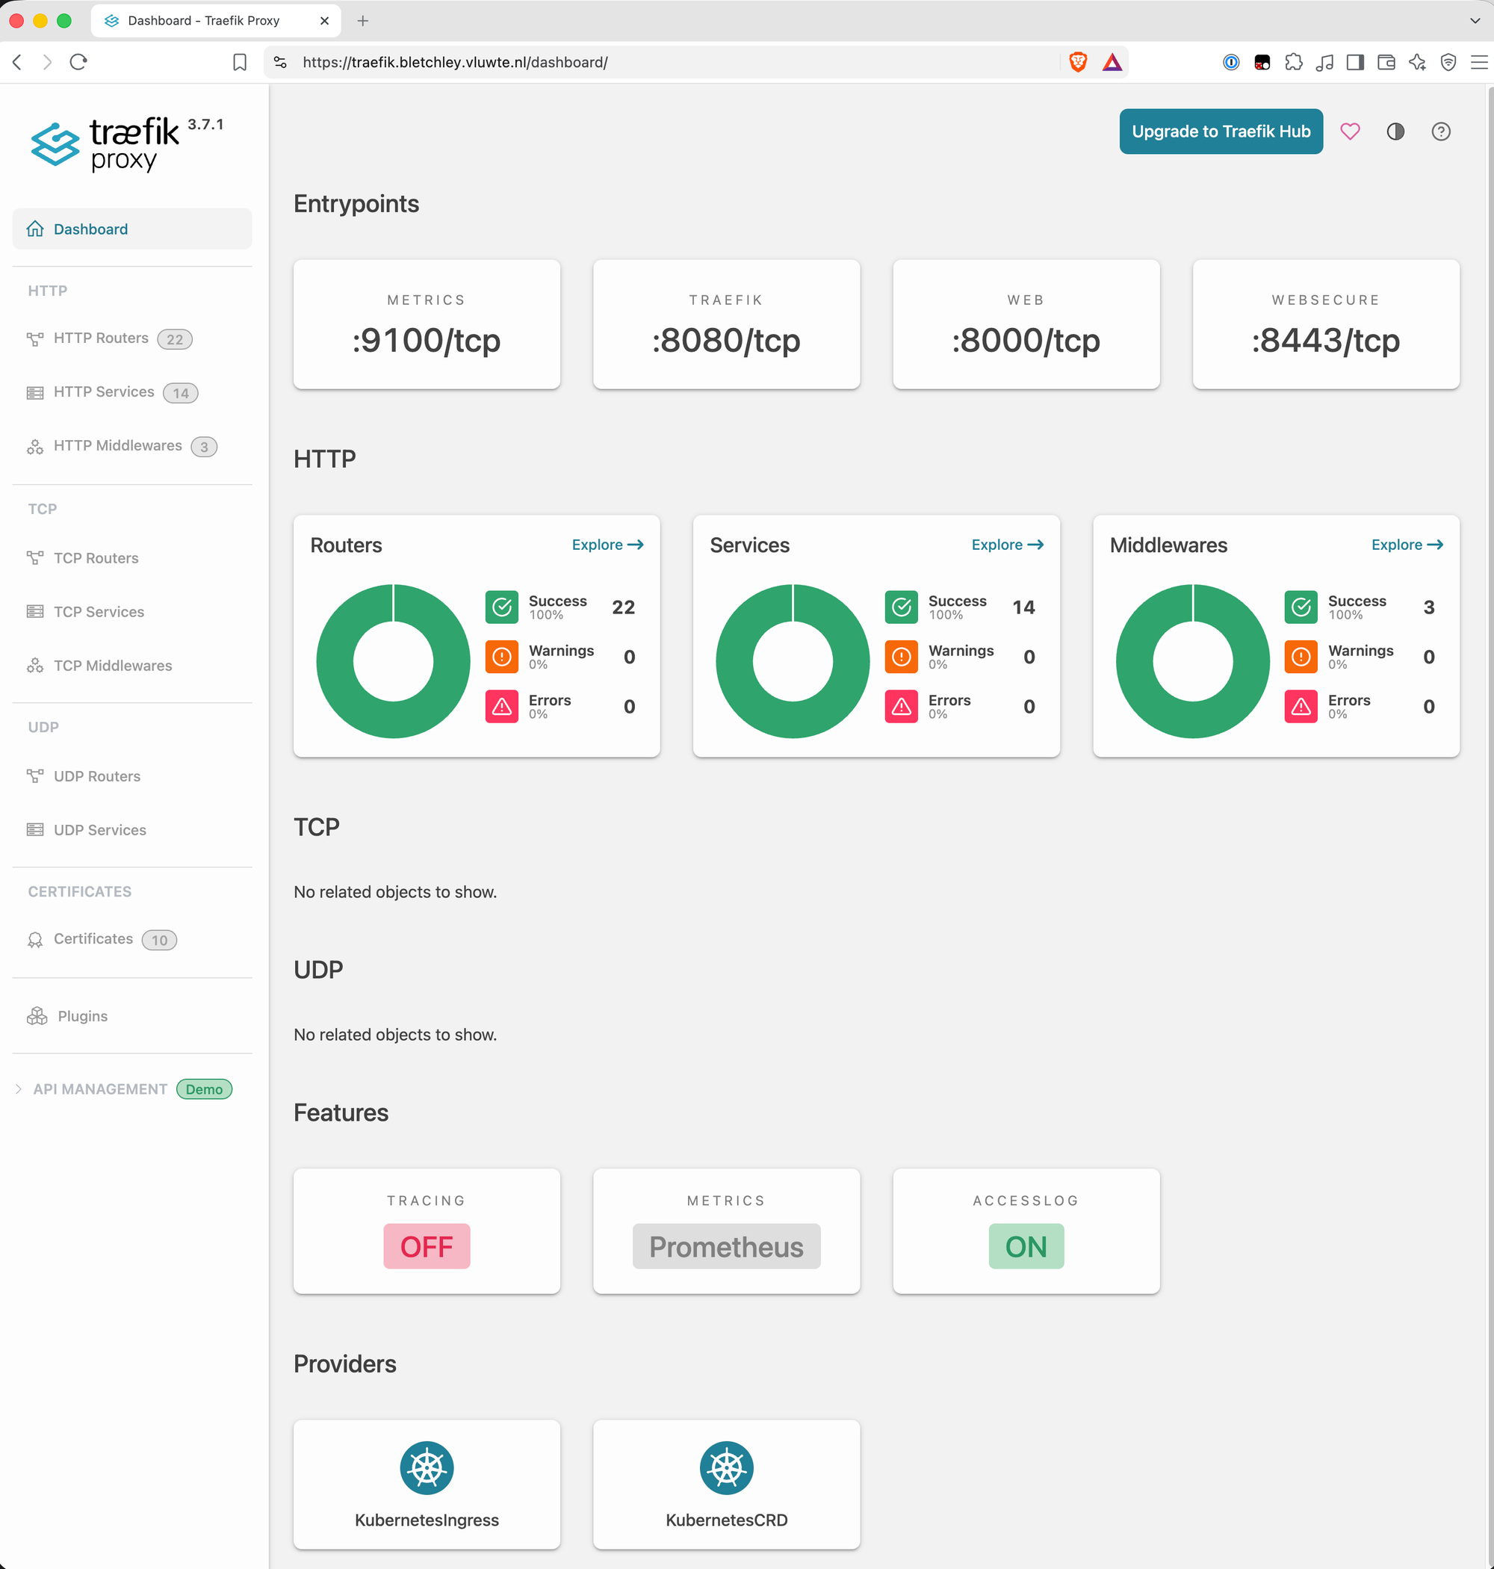This screenshot has width=1494, height=1569.
Task: Expand API Management section chevron
Action: [19, 1089]
